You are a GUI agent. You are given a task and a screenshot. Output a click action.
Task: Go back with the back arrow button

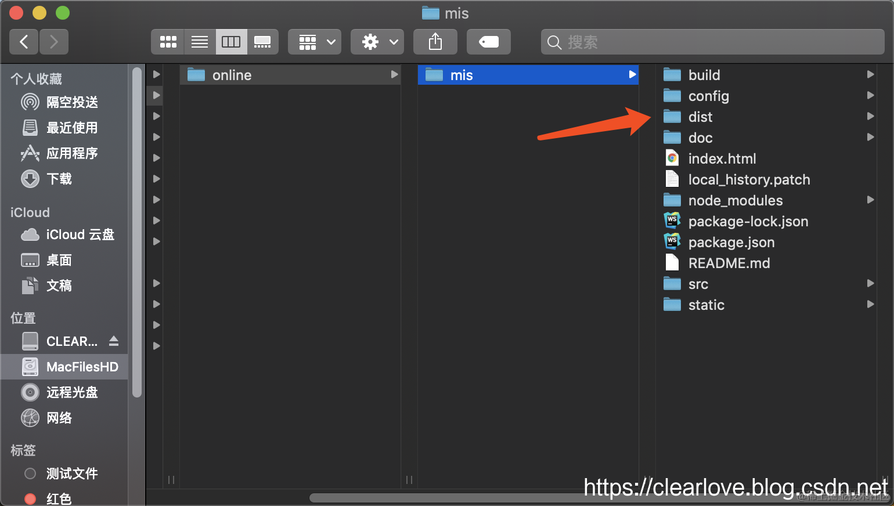24,42
